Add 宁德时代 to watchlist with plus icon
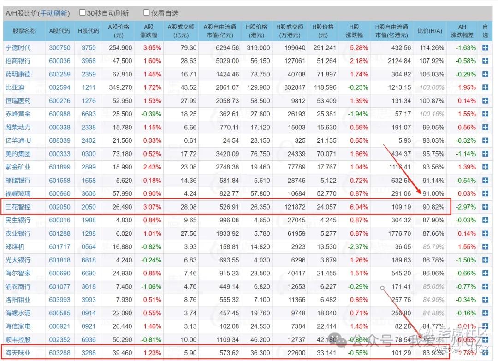 coord(485,47)
